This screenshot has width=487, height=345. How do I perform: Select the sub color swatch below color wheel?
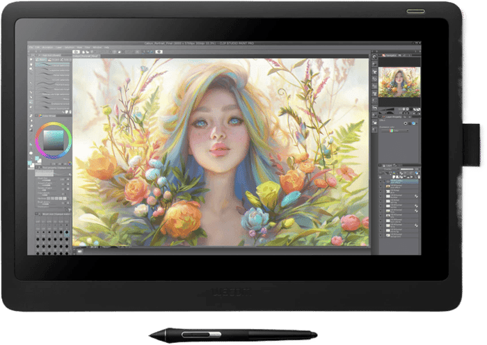(x=40, y=161)
